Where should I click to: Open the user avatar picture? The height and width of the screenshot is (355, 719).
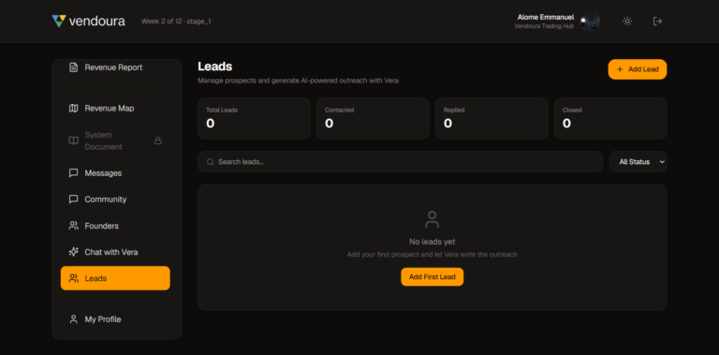590,22
